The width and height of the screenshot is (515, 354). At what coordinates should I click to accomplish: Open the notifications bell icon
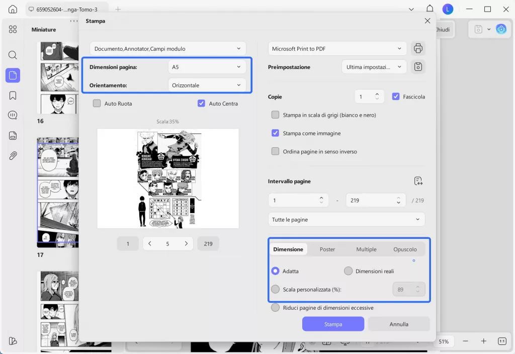pyautogui.click(x=430, y=9)
